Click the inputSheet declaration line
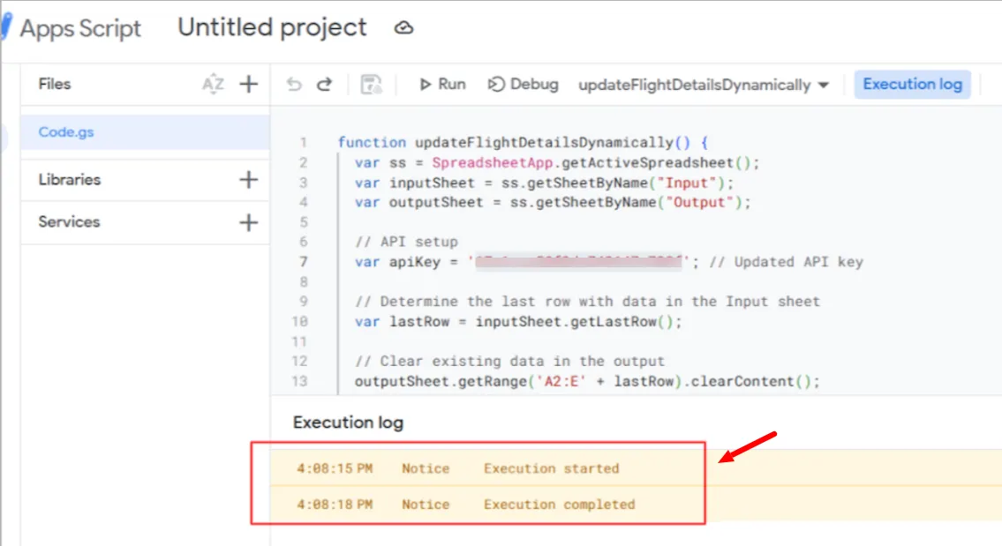Image resolution: width=1002 pixels, height=546 pixels. click(544, 183)
